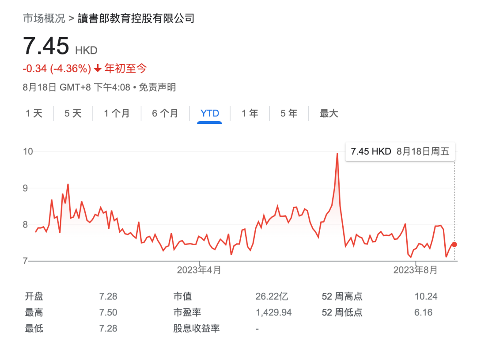Screen dimensions: 477x346
Task: Click the 股息收益率 label
Action: 197,329
